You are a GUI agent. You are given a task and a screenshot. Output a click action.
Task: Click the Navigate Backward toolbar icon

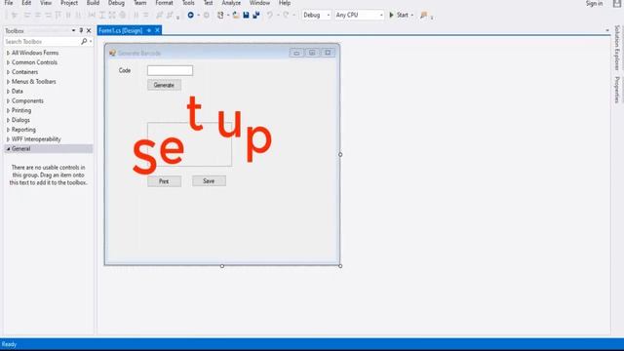191,16
